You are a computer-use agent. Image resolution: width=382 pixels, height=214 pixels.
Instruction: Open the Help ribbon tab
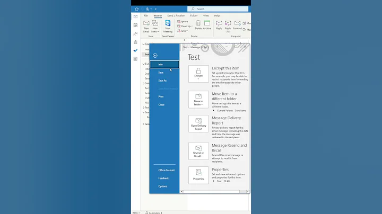pyautogui.click(x=217, y=15)
